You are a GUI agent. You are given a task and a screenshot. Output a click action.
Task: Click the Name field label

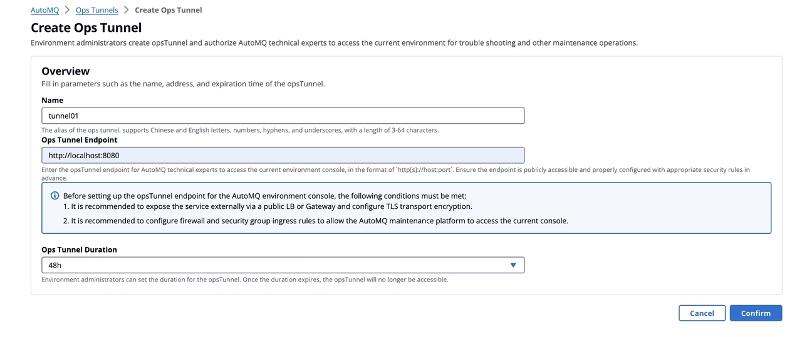pos(52,100)
